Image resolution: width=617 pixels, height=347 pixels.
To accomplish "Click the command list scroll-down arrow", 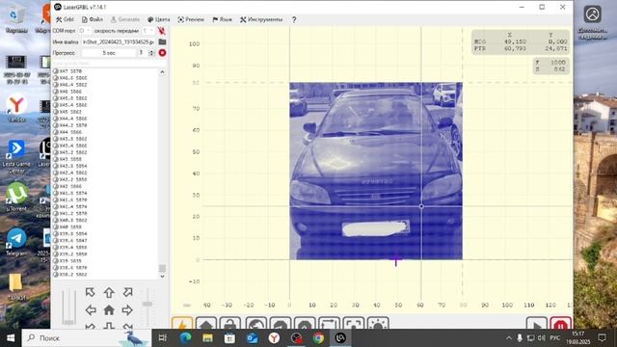I will coord(162,277).
